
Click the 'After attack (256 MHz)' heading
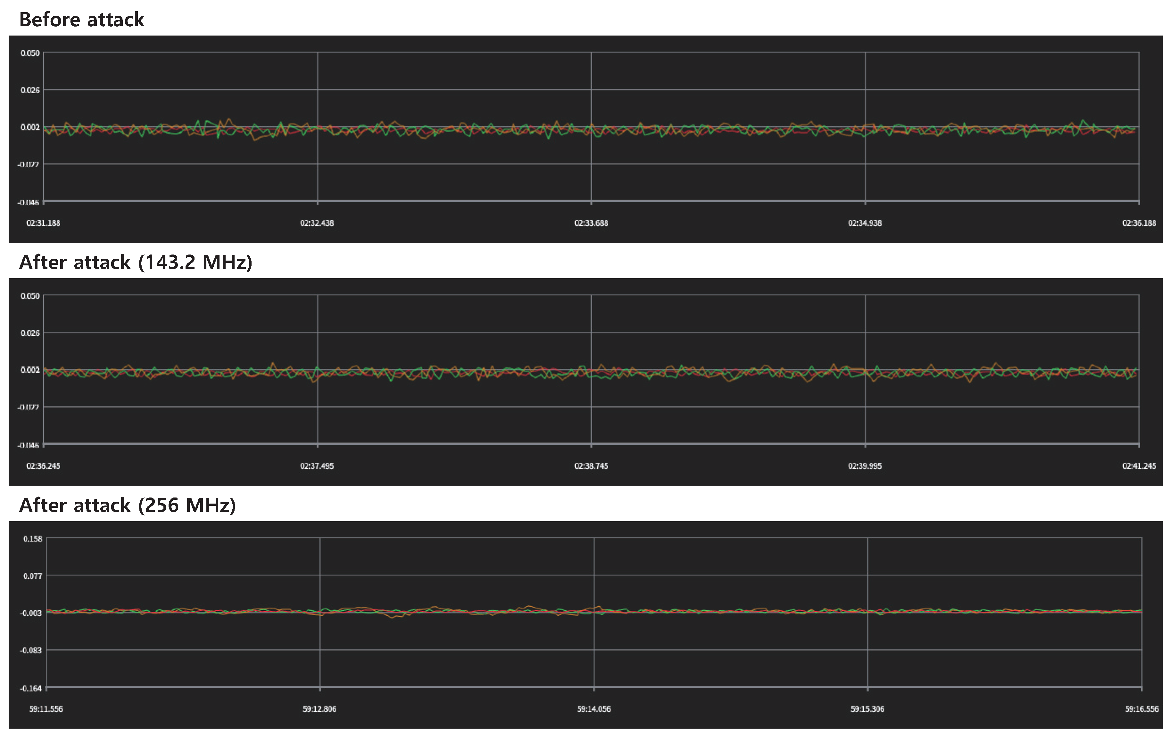[127, 505]
